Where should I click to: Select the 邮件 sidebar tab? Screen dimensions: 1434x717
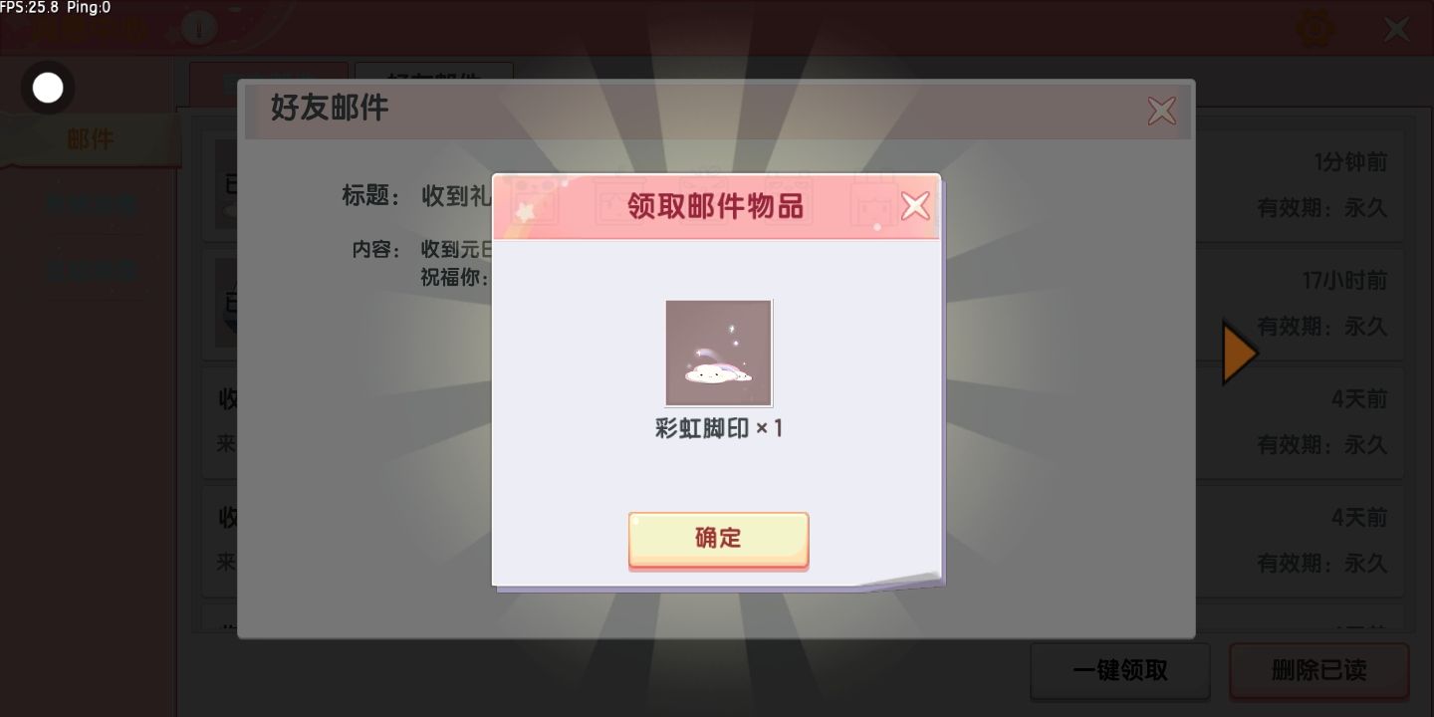(90, 140)
